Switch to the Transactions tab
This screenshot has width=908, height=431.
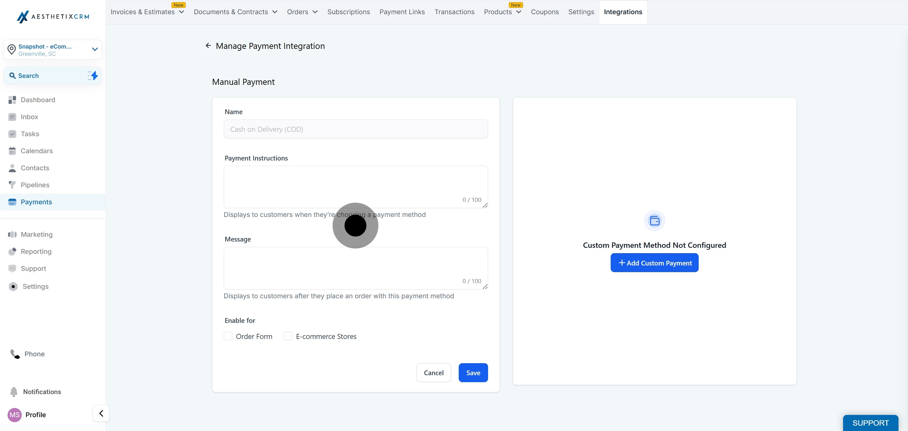tap(454, 12)
